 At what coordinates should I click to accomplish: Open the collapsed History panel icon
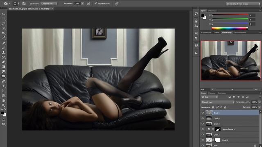[196, 13]
